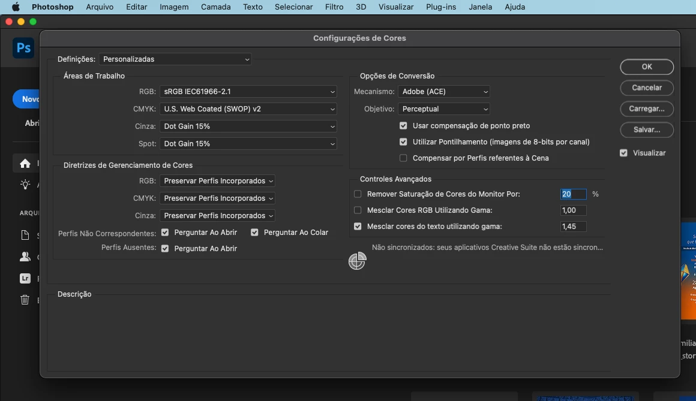Open the Ajuda menu
The width and height of the screenshot is (696, 401).
coord(515,7)
